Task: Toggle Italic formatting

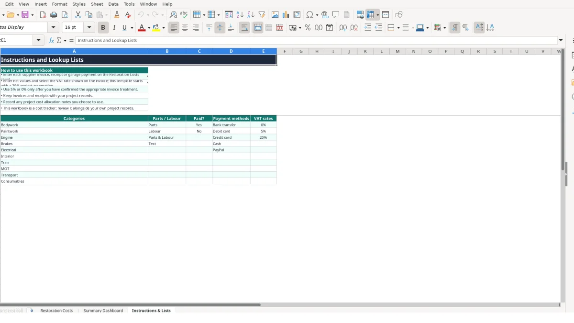Action: pyautogui.click(x=114, y=28)
